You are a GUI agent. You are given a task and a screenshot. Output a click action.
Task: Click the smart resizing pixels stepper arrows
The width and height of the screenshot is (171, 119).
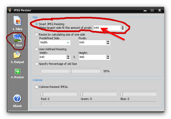click(122, 28)
